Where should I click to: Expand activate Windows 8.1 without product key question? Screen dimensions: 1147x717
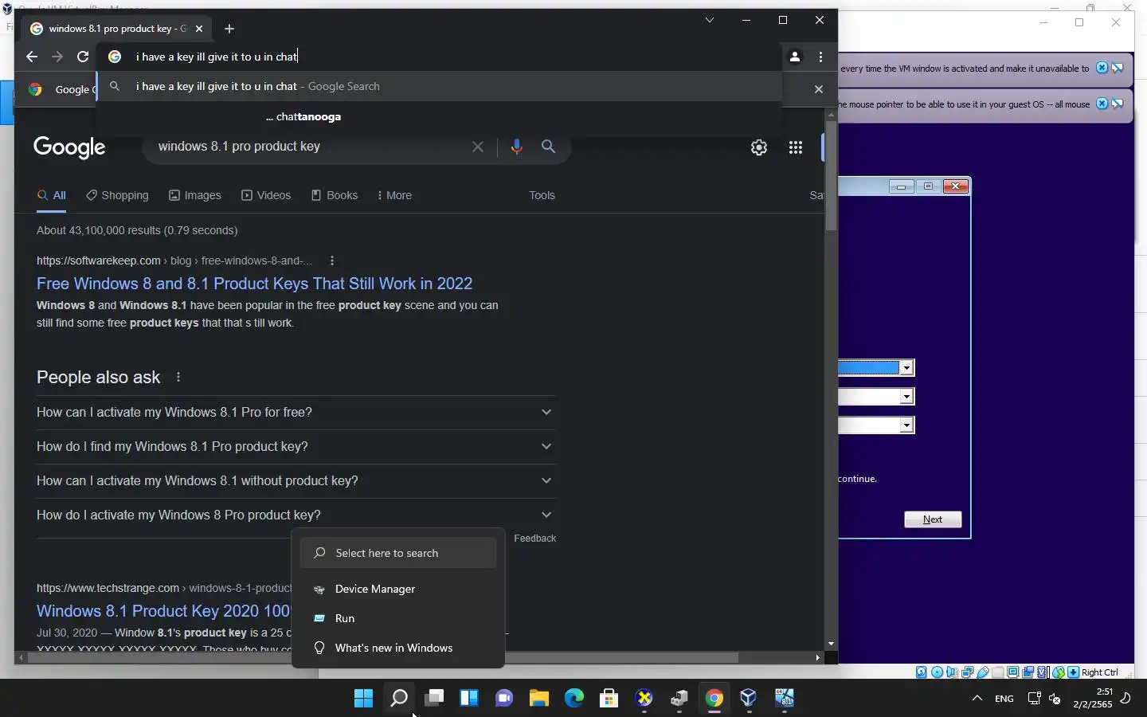pyautogui.click(x=296, y=480)
